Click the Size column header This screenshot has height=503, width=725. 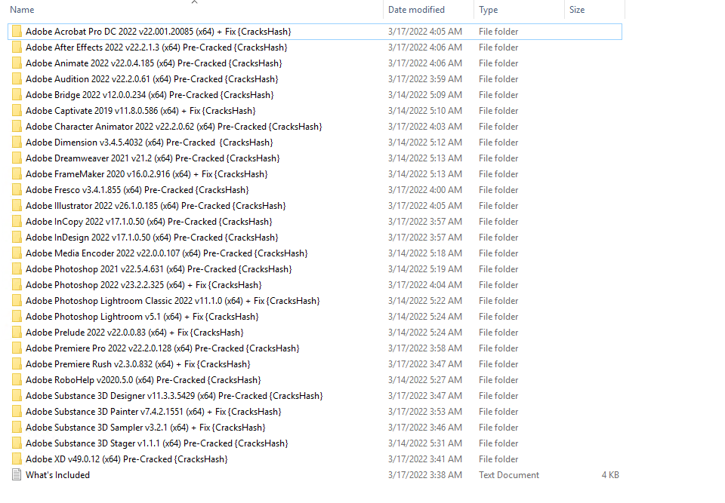coord(576,10)
